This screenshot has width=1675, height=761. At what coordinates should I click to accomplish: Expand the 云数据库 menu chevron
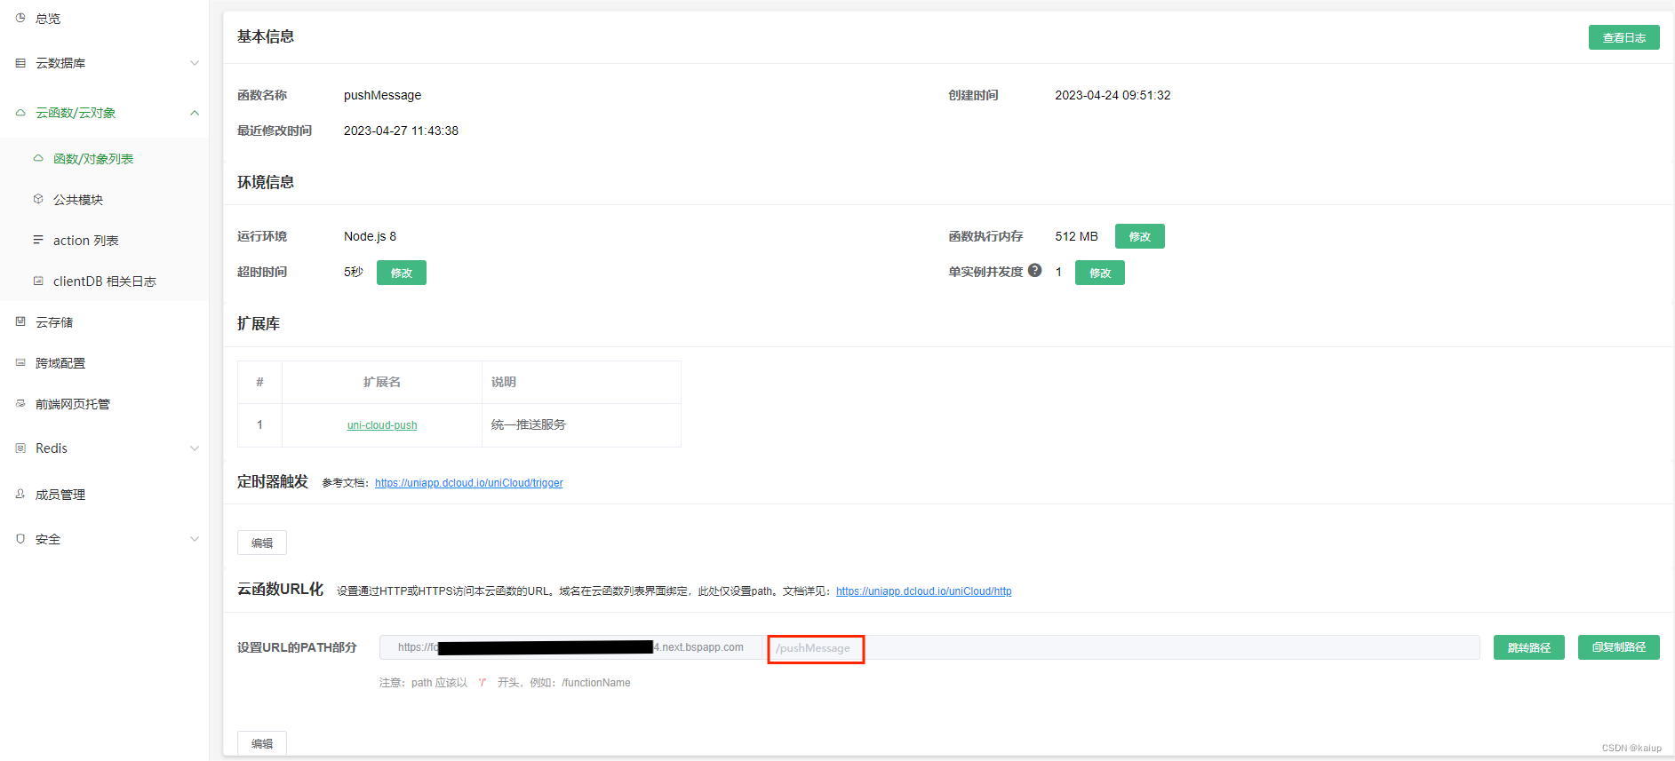coord(195,63)
